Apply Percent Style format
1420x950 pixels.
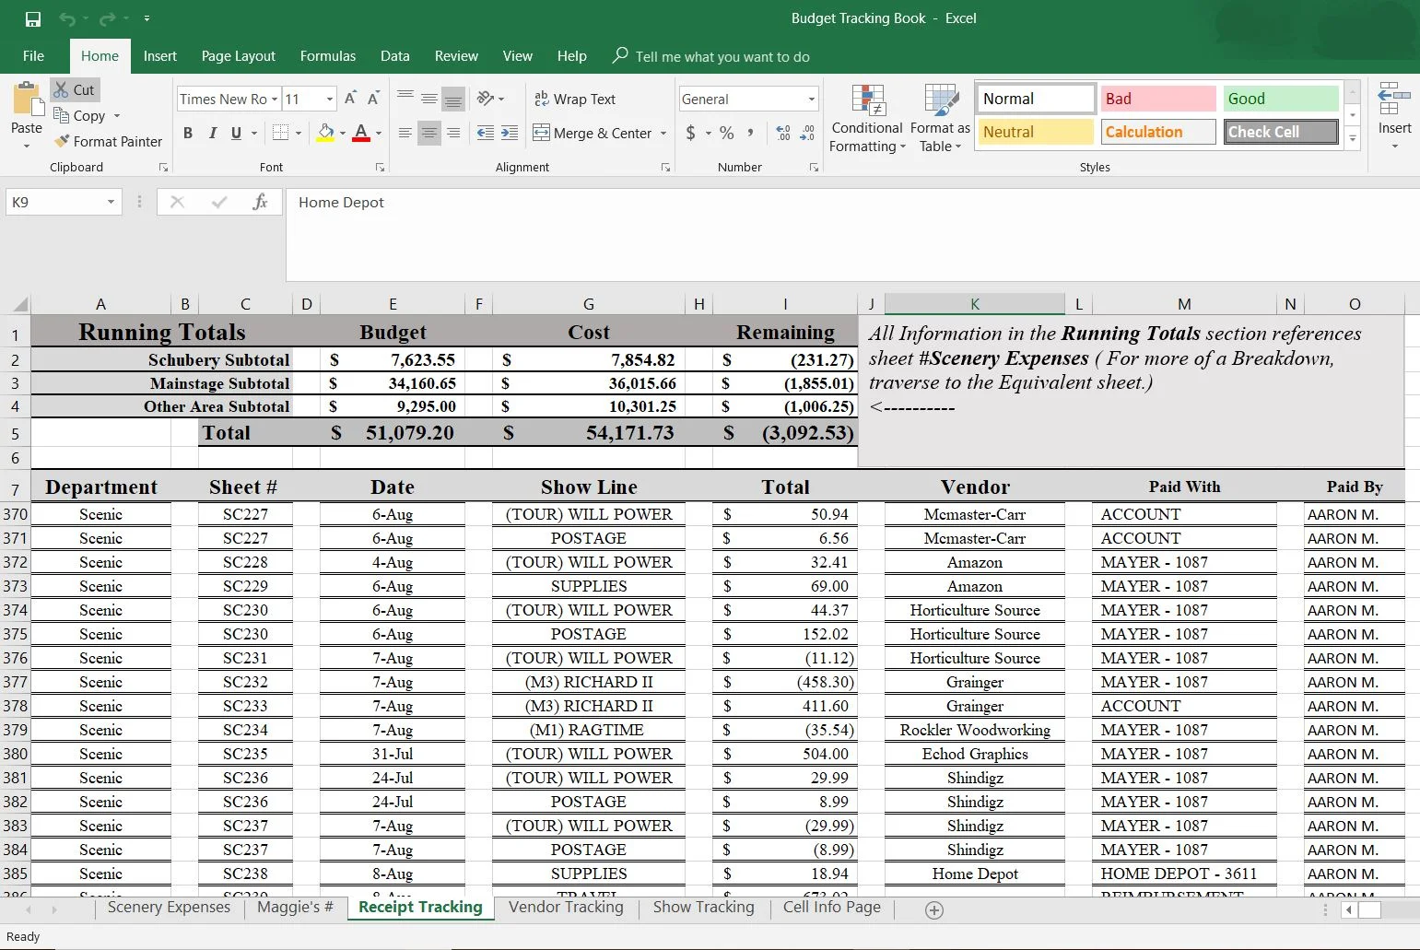tap(727, 133)
